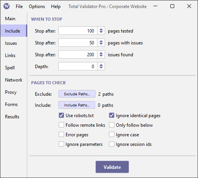Decrease the pages tested stop count
The width and height of the screenshot is (198, 178).
coord(101,32)
